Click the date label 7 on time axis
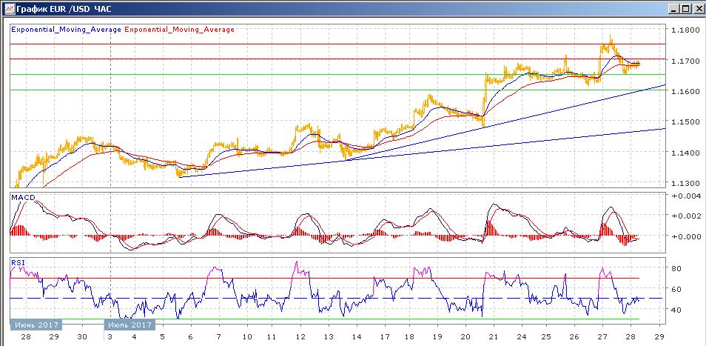This screenshot has width=706, height=346. coord(219,337)
